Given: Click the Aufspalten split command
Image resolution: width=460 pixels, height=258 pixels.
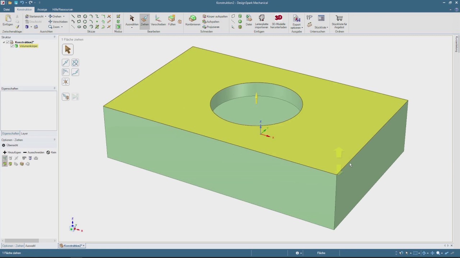Looking at the screenshot, I should 211,22.
